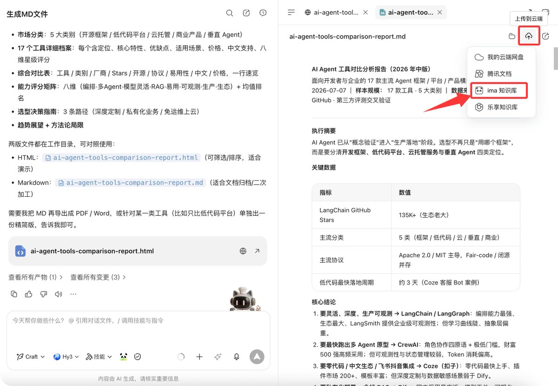Click the 趋势展望 + 方法论局限 bullet

pos(51,125)
